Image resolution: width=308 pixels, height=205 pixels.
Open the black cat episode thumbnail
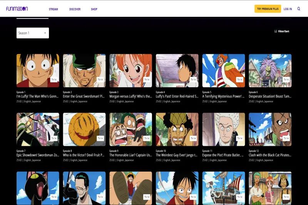coord(38,188)
